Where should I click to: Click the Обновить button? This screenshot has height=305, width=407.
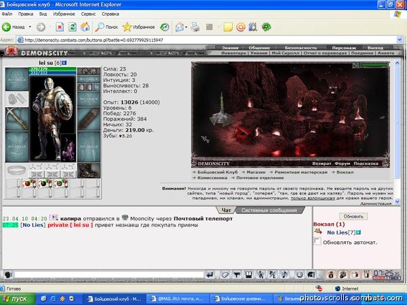tap(353, 216)
